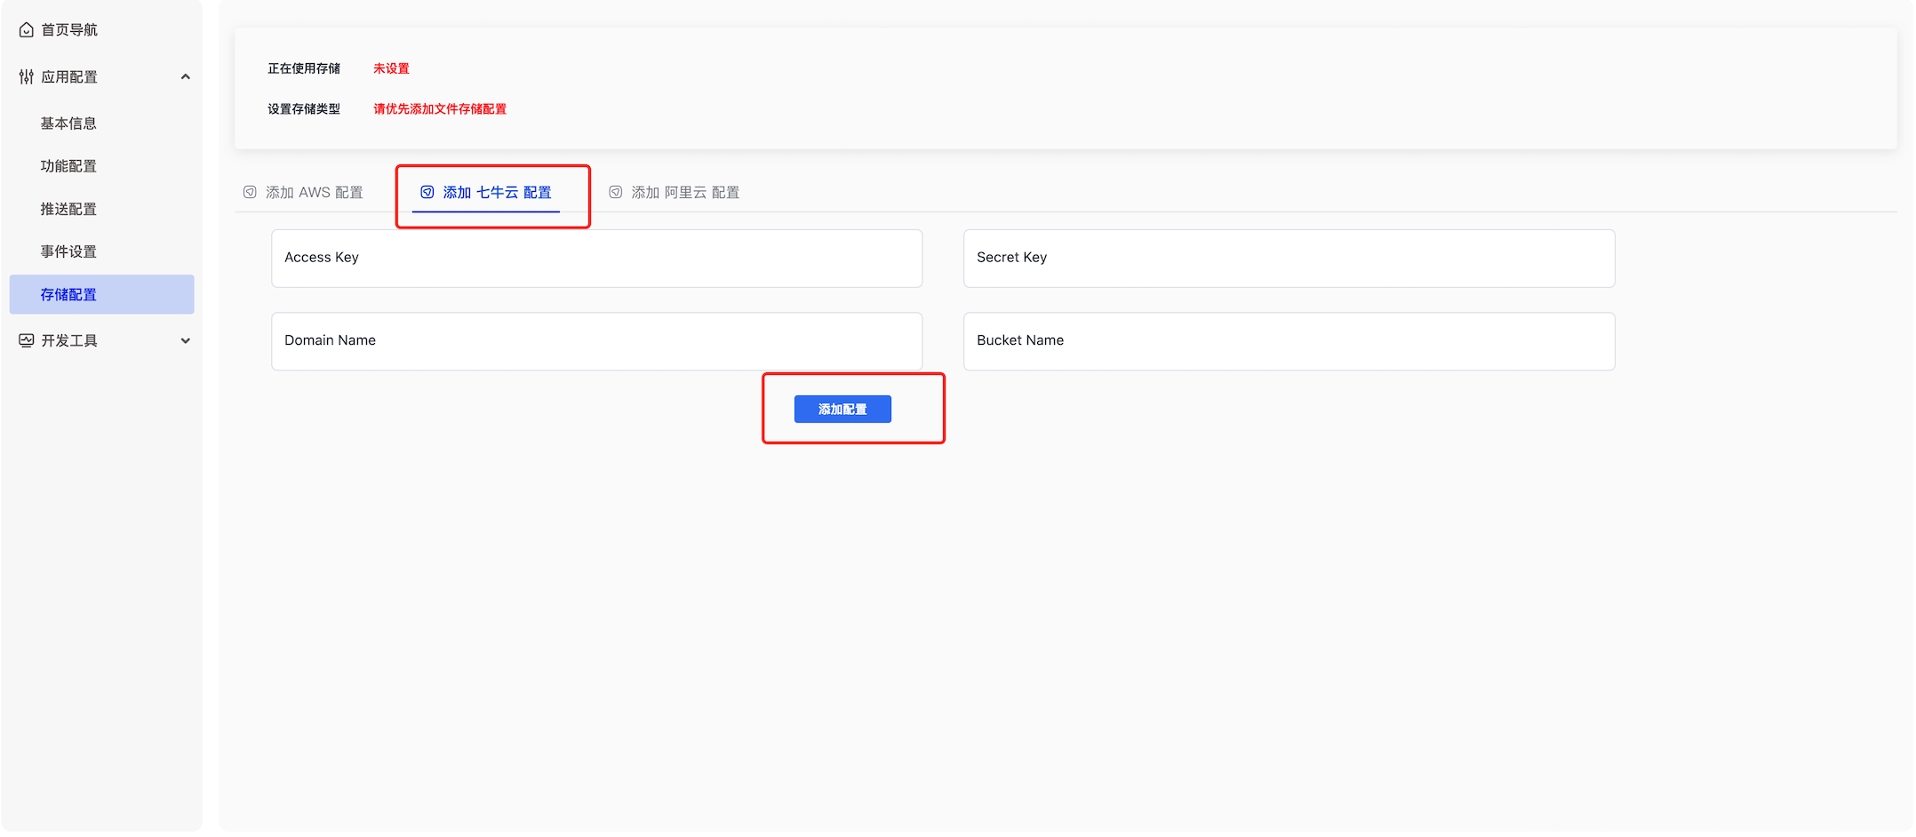Click into the Domain Name field

(x=596, y=341)
